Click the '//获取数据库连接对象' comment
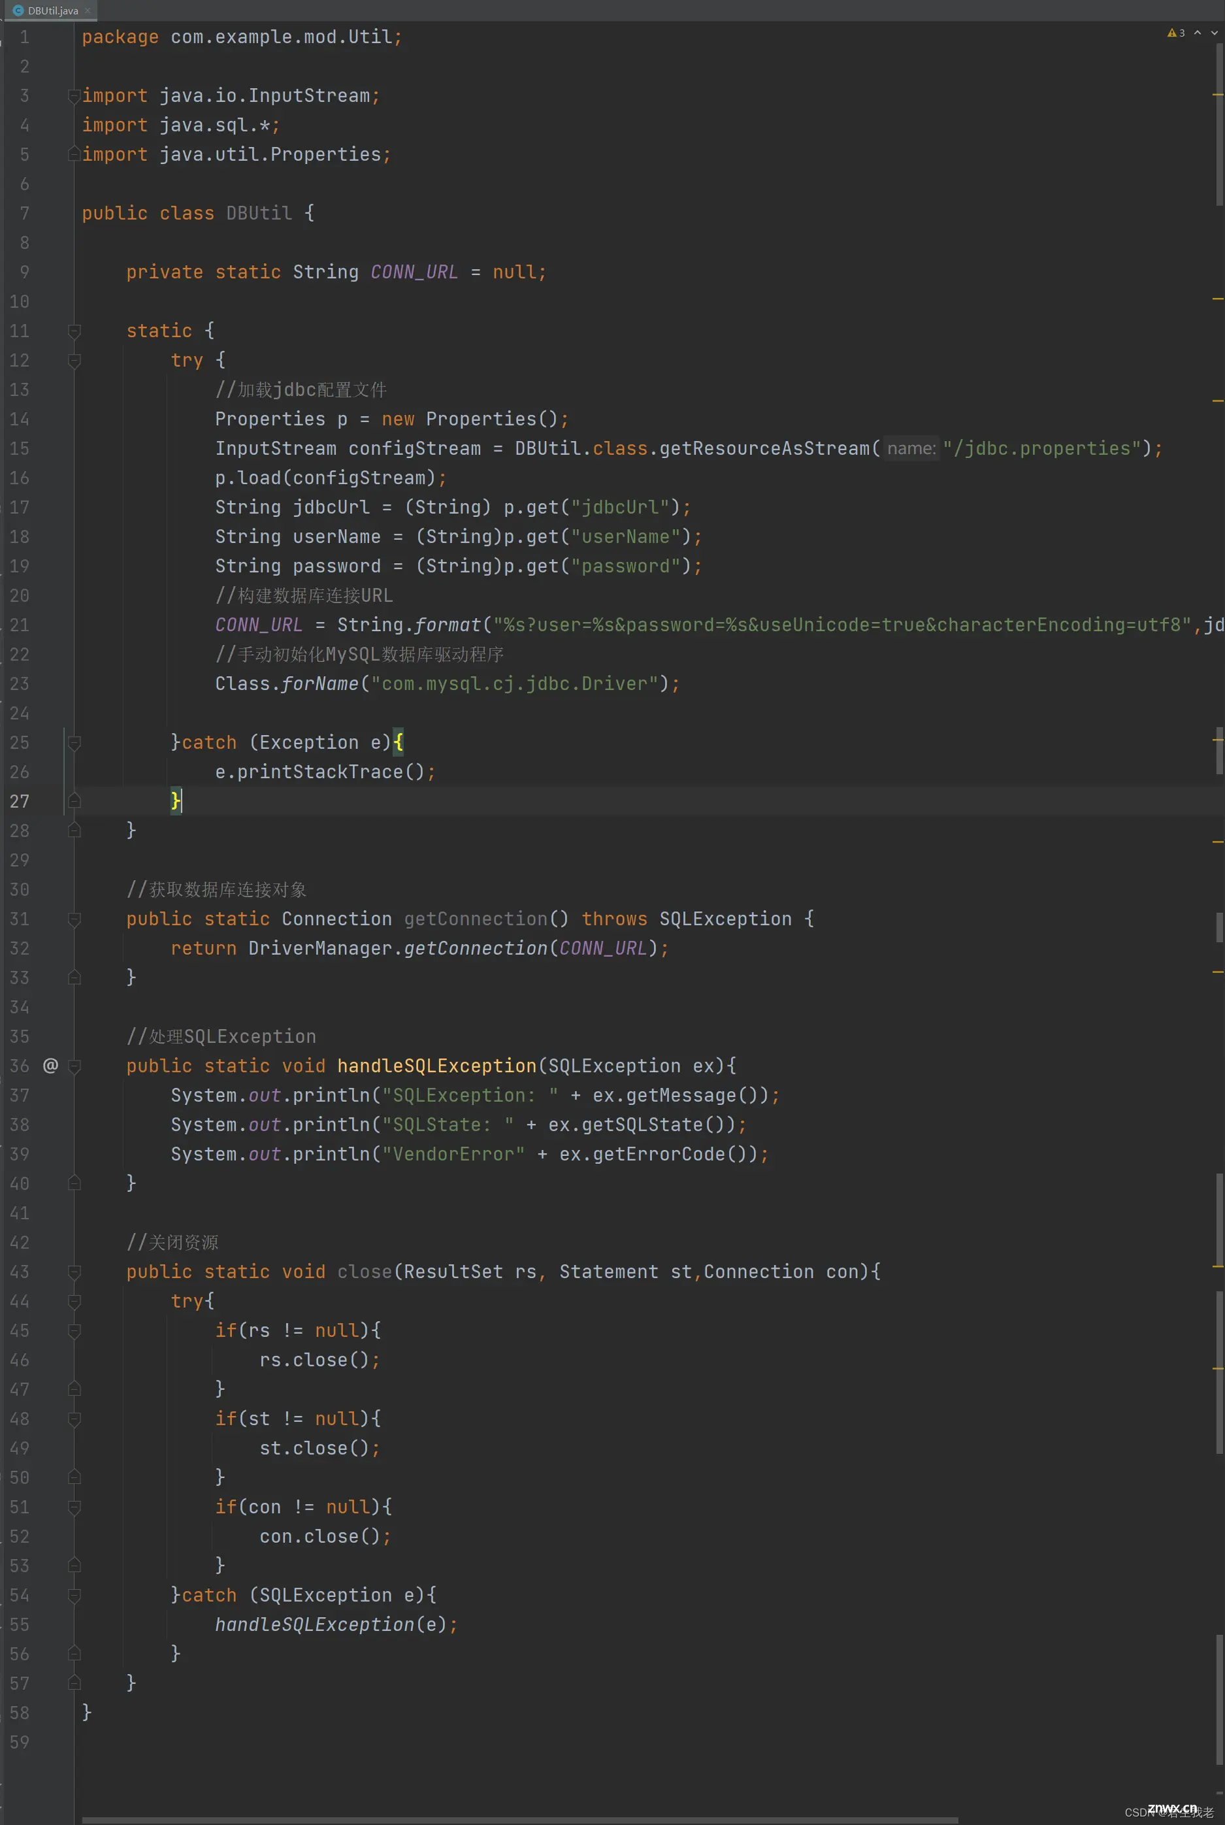 pyautogui.click(x=216, y=890)
